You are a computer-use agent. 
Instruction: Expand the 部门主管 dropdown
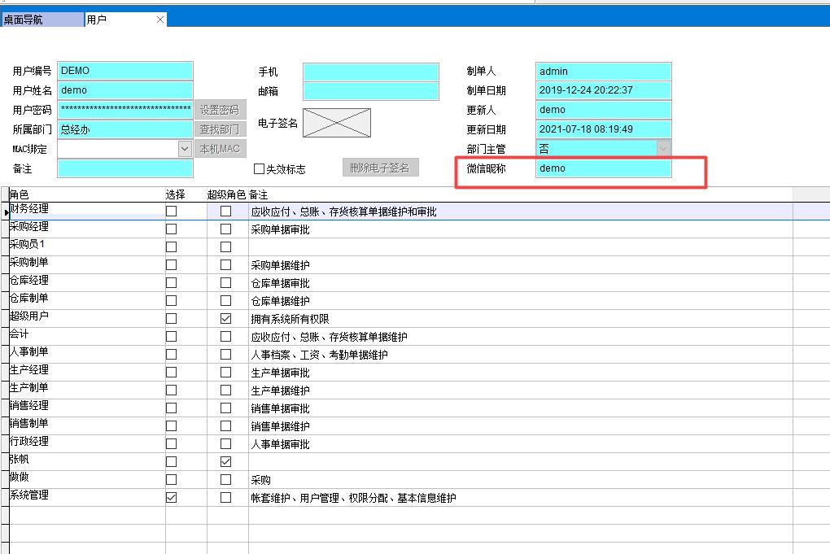coord(663,149)
